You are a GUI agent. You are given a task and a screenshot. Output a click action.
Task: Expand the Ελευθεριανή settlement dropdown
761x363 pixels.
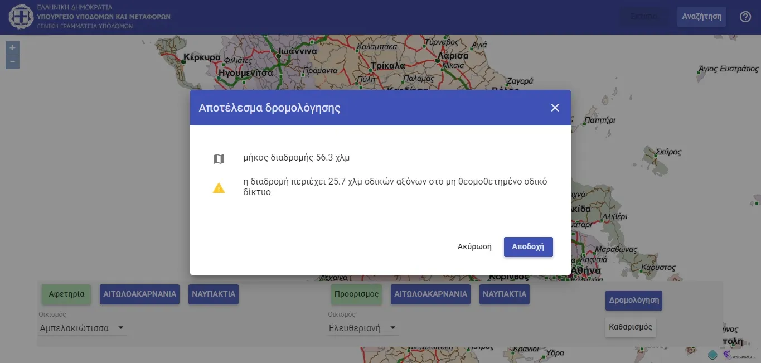tap(362, 328)
